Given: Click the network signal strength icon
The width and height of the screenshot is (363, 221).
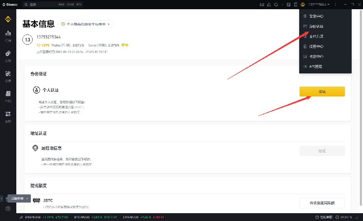Looking at the screenshot, I should point(357,217).
